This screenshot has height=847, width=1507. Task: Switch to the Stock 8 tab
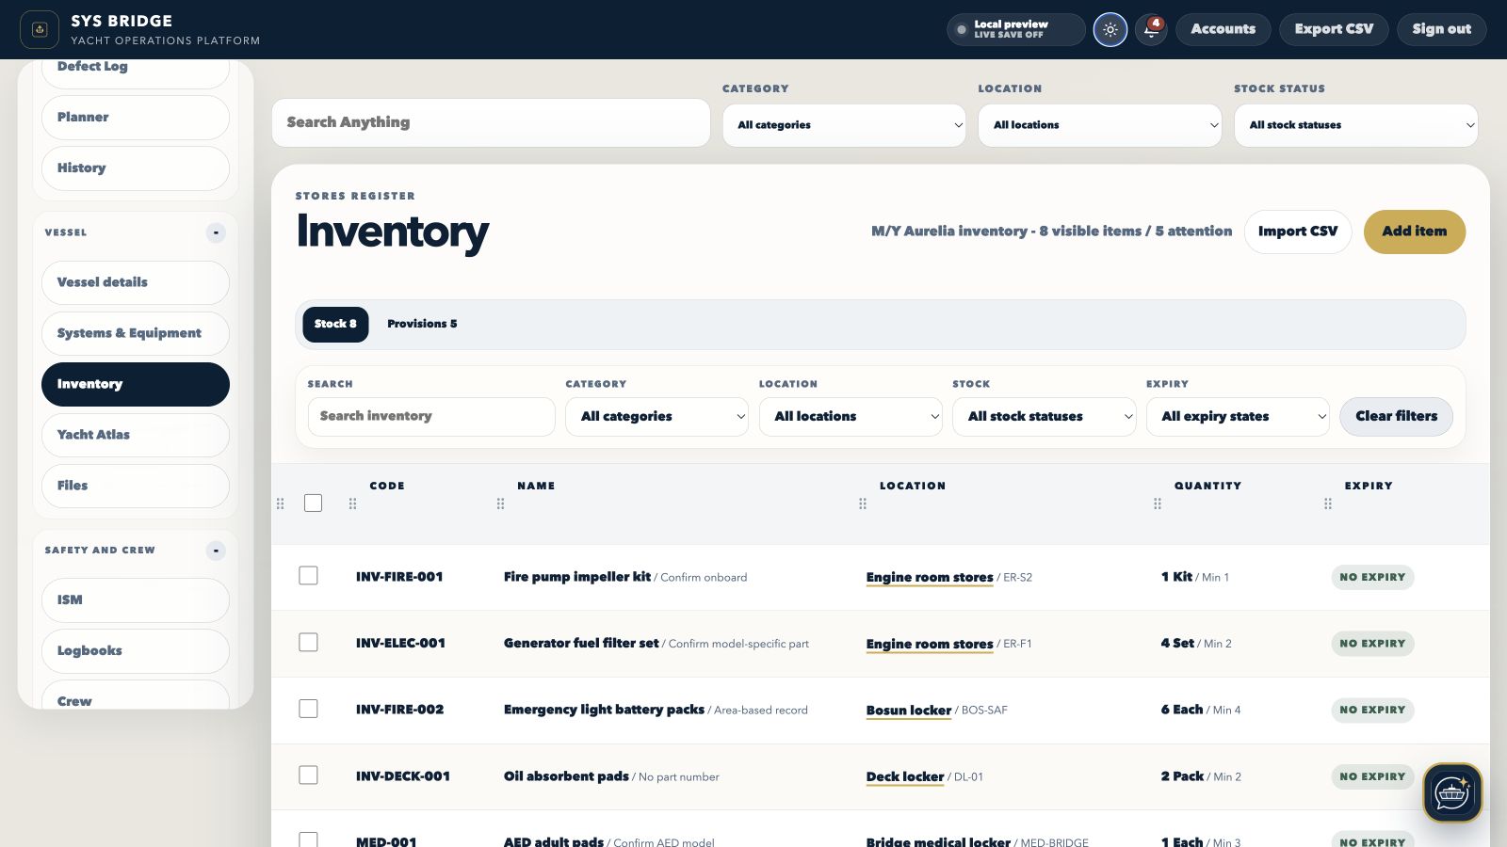(x=335, y=324)
